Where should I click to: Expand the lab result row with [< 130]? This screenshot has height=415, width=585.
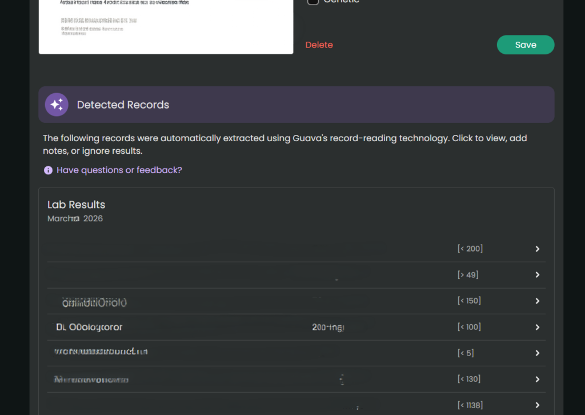tap(296, 379)
